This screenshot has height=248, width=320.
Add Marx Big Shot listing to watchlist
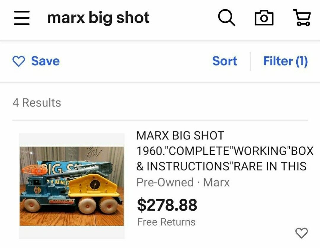click(x=301, y=233)
